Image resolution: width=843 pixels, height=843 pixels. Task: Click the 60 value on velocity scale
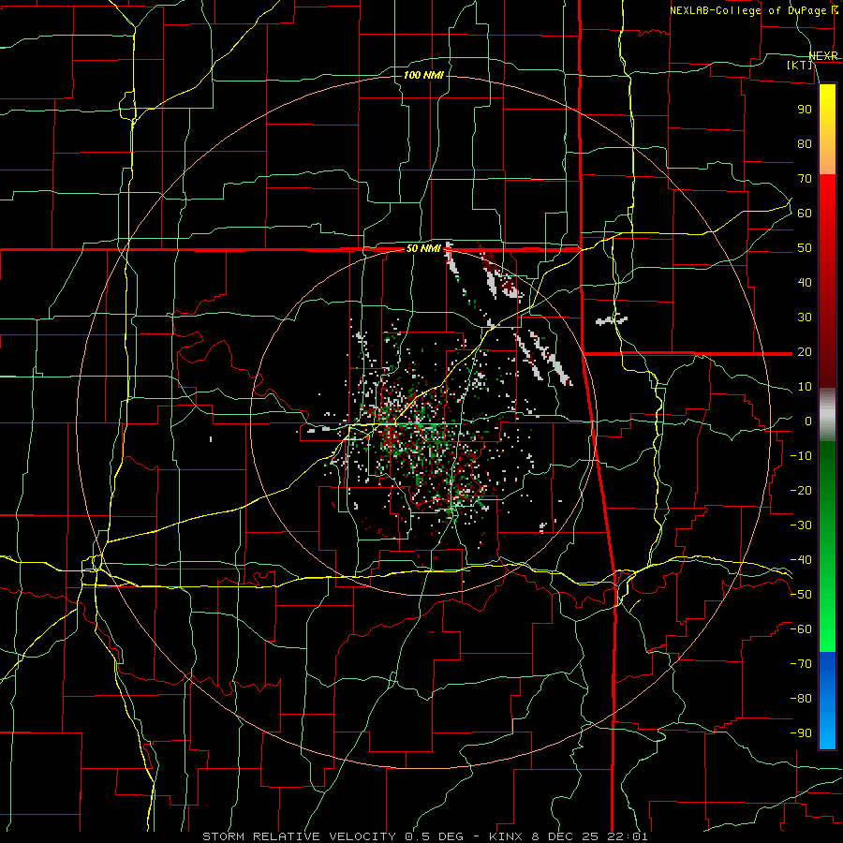point(805,213)
